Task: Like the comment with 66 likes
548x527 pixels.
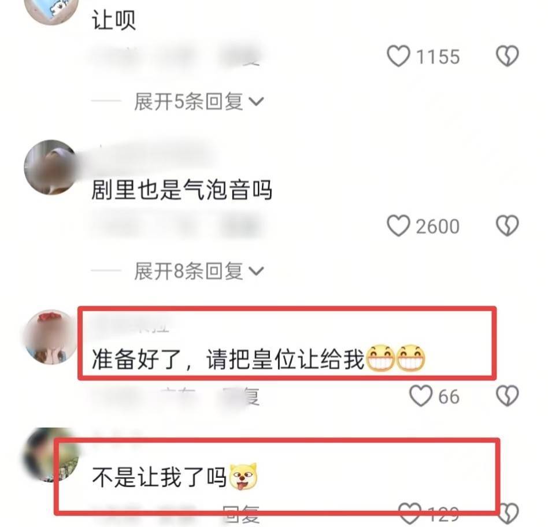Action: (421, 396)
